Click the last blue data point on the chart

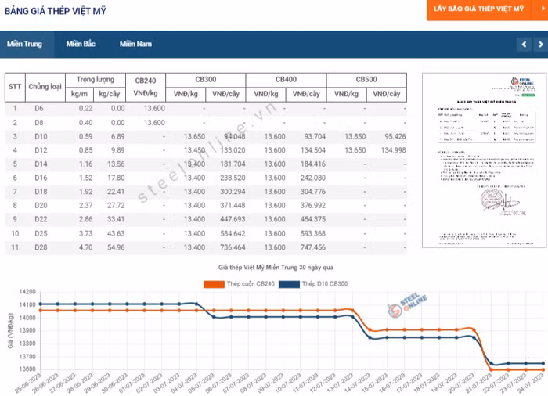tap(543, 363)
